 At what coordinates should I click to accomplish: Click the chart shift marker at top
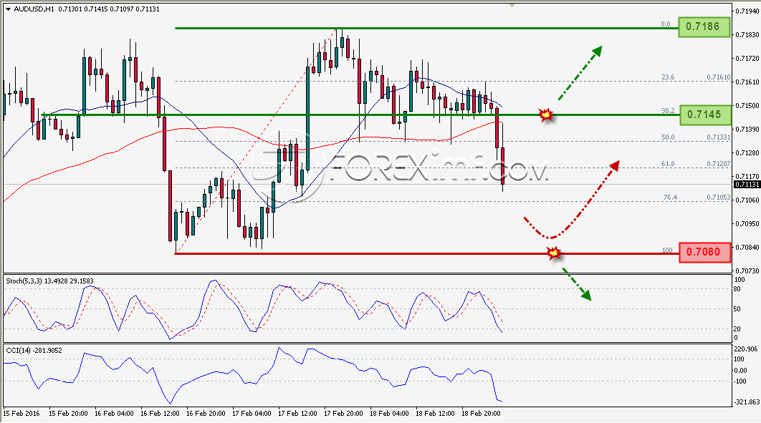pyautogui.click(x=511, y=6)
